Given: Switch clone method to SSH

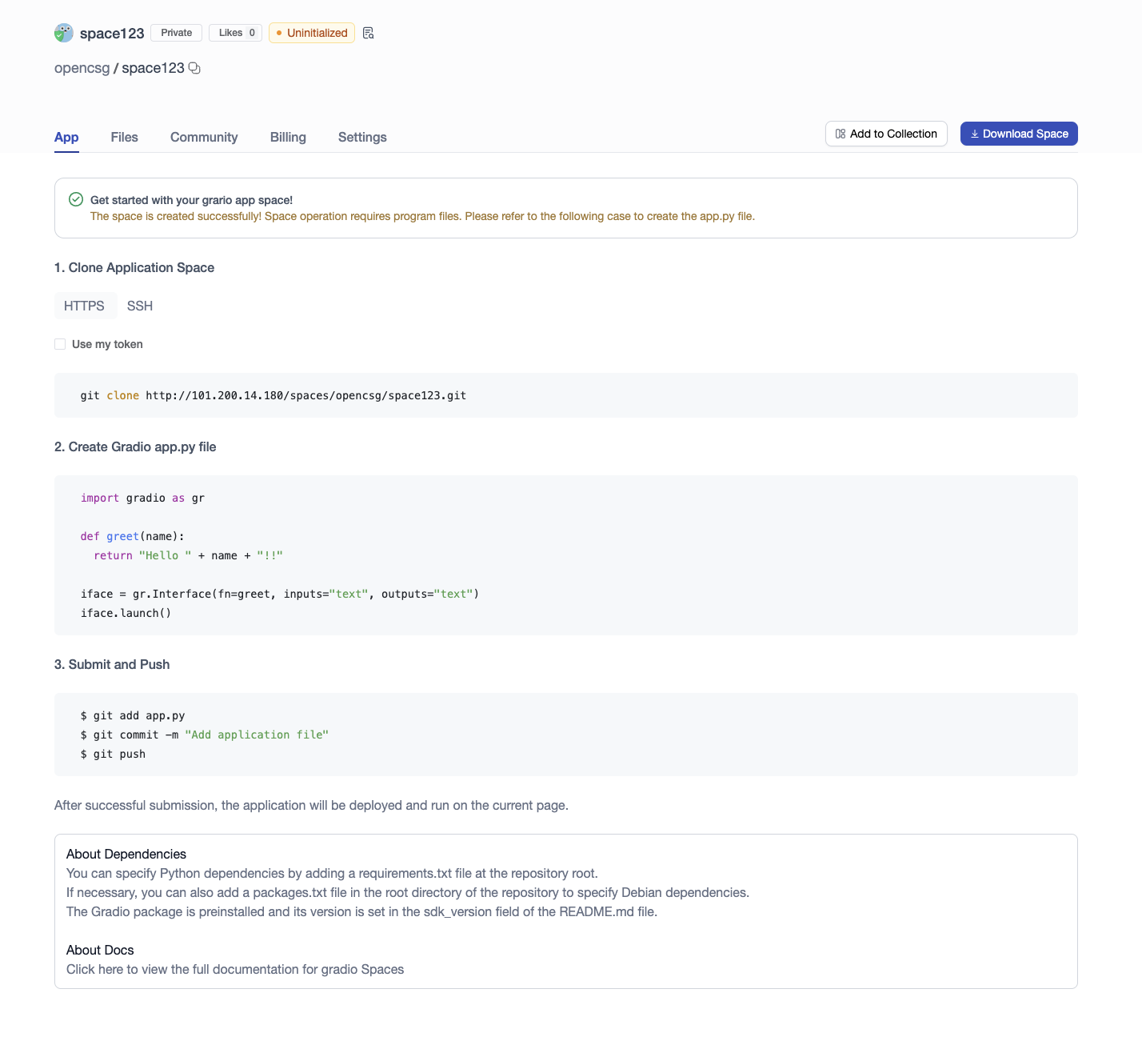Looking at the screenshot, I should click(x=140, y=306).
